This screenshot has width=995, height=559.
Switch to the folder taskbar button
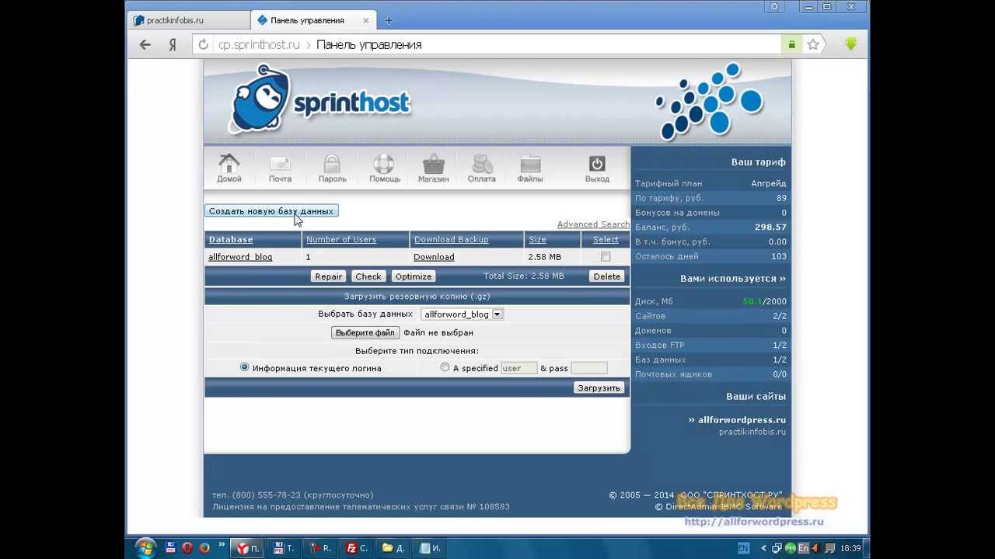(x=394, y=548)
